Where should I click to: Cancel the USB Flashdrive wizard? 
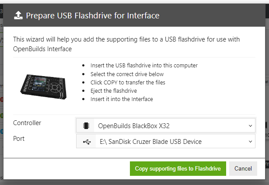click(x=243, y=168)
